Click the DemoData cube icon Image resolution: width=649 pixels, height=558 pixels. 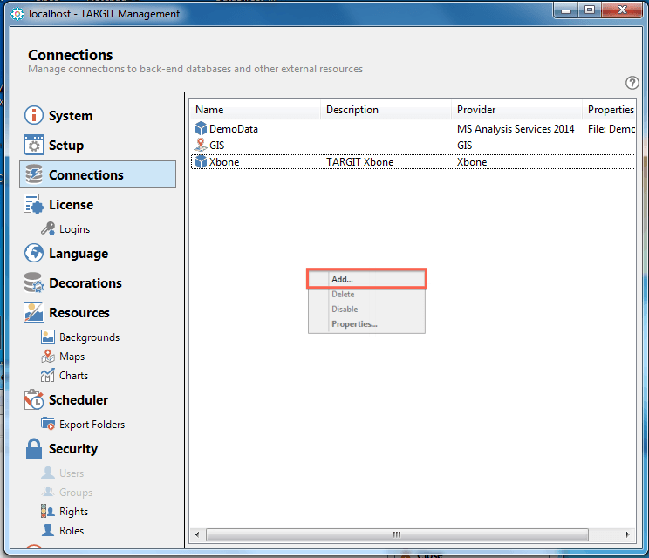(x=202, y=129)
